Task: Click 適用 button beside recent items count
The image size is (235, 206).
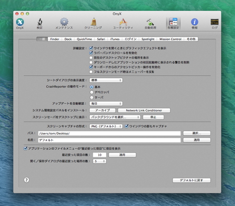Action: pos(122,155)
